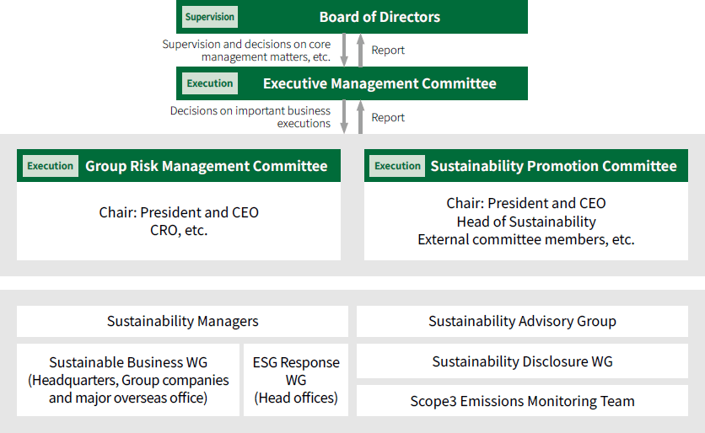Click the Execution tag on Sustainability Promotion Committee

point(398,166)
